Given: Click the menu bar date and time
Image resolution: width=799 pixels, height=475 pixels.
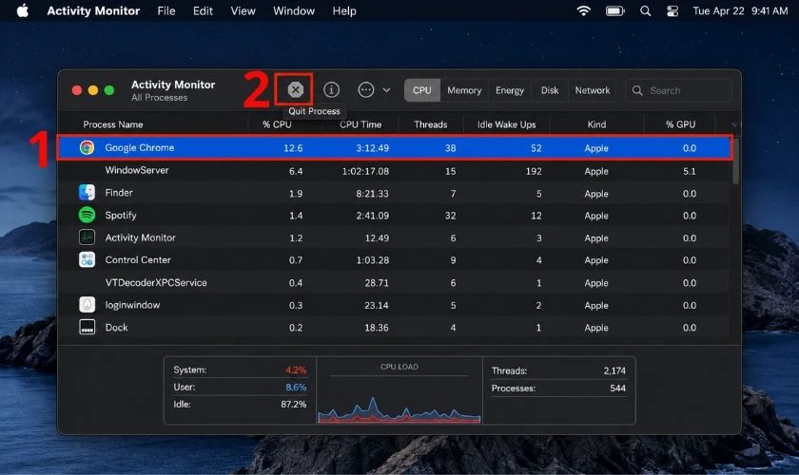Looking at the screenshot, I should pyautogui.click(x=740, y=10).
